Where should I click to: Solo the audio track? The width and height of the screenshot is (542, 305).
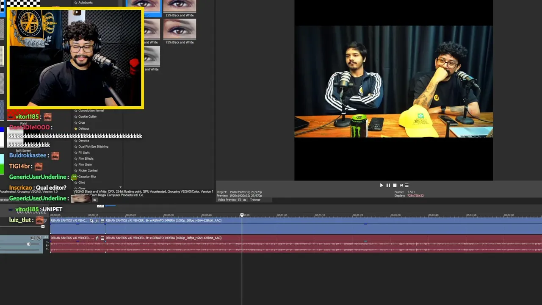pos(39,238)
